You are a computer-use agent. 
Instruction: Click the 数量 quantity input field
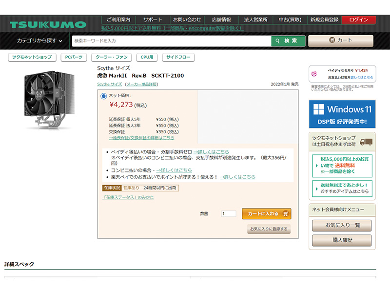coord(229,213)
